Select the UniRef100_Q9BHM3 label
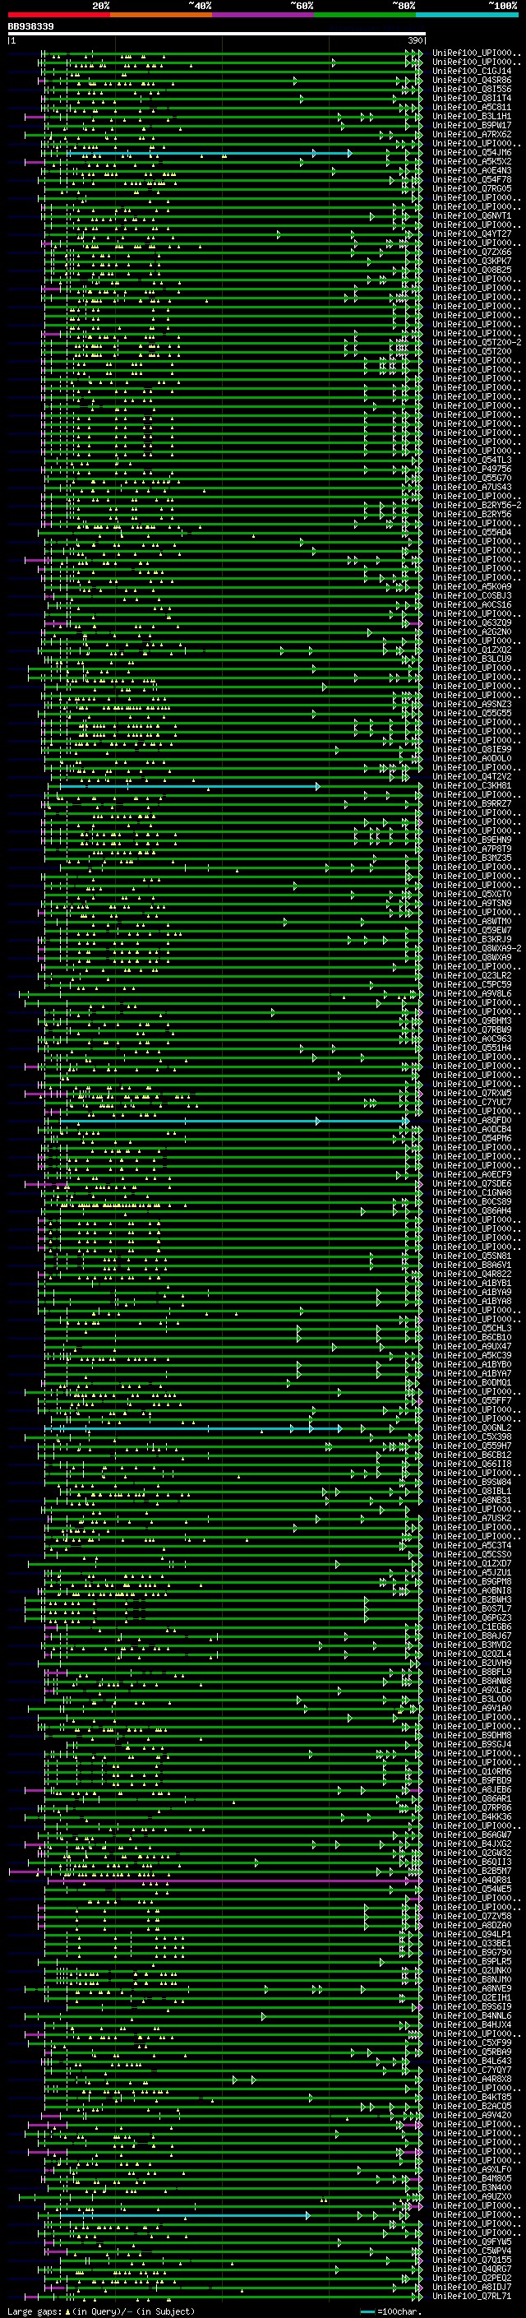 (472, 1021)
